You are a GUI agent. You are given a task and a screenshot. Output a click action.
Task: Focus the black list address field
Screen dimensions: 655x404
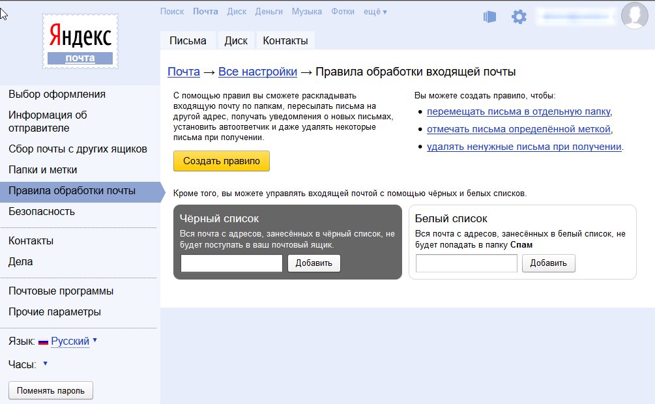pos(231,263)
